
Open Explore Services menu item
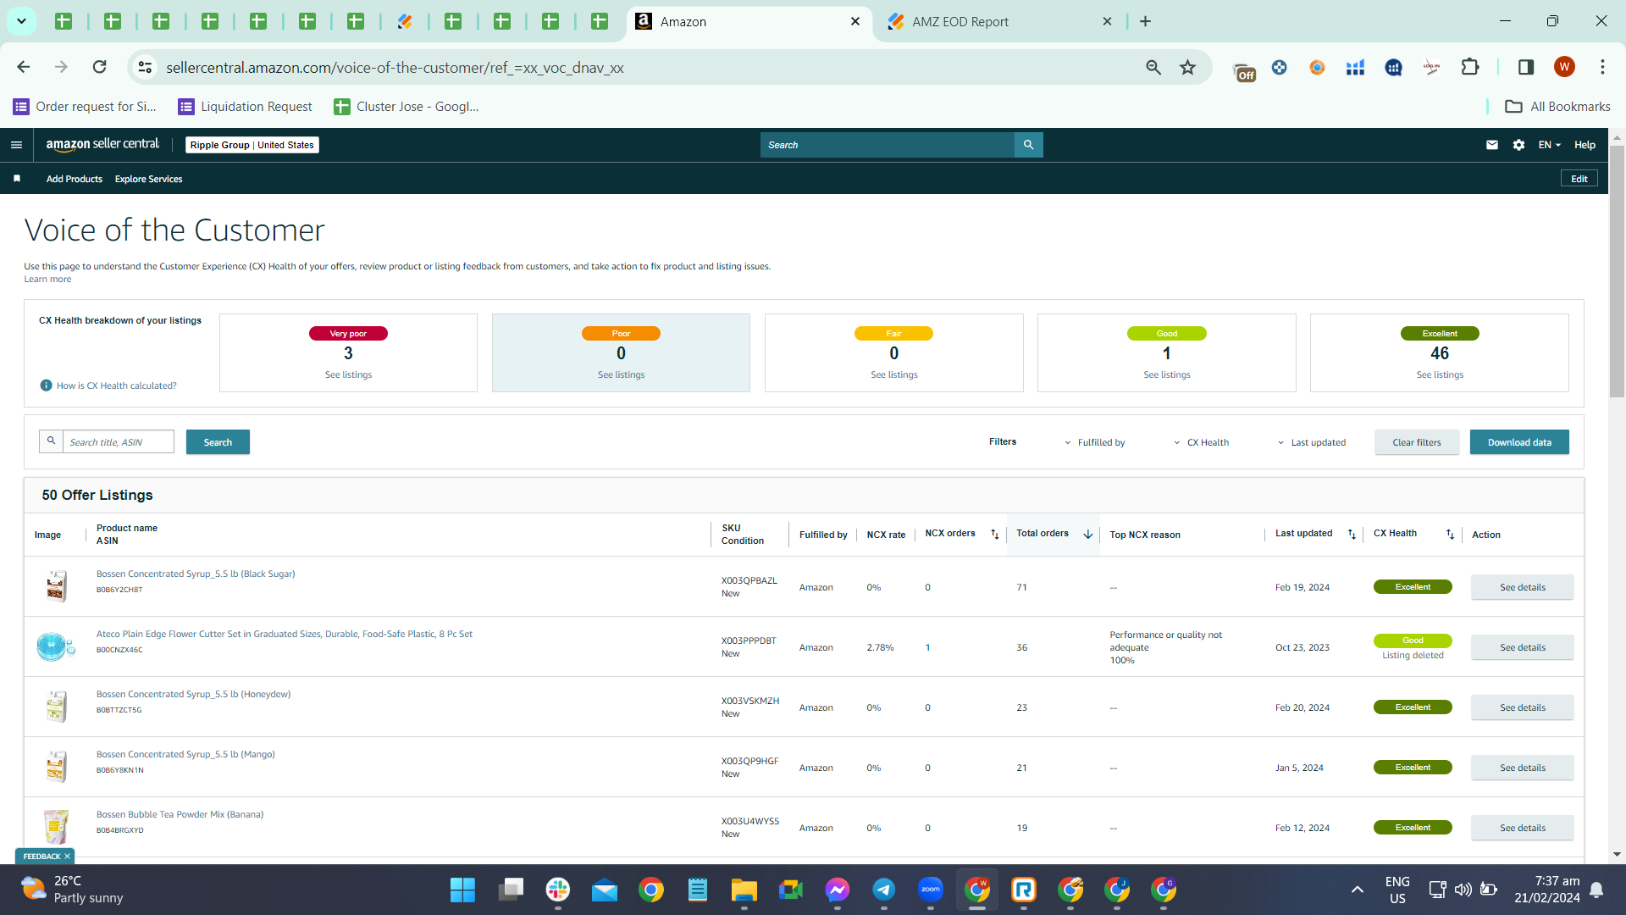[x=149, y=179]
